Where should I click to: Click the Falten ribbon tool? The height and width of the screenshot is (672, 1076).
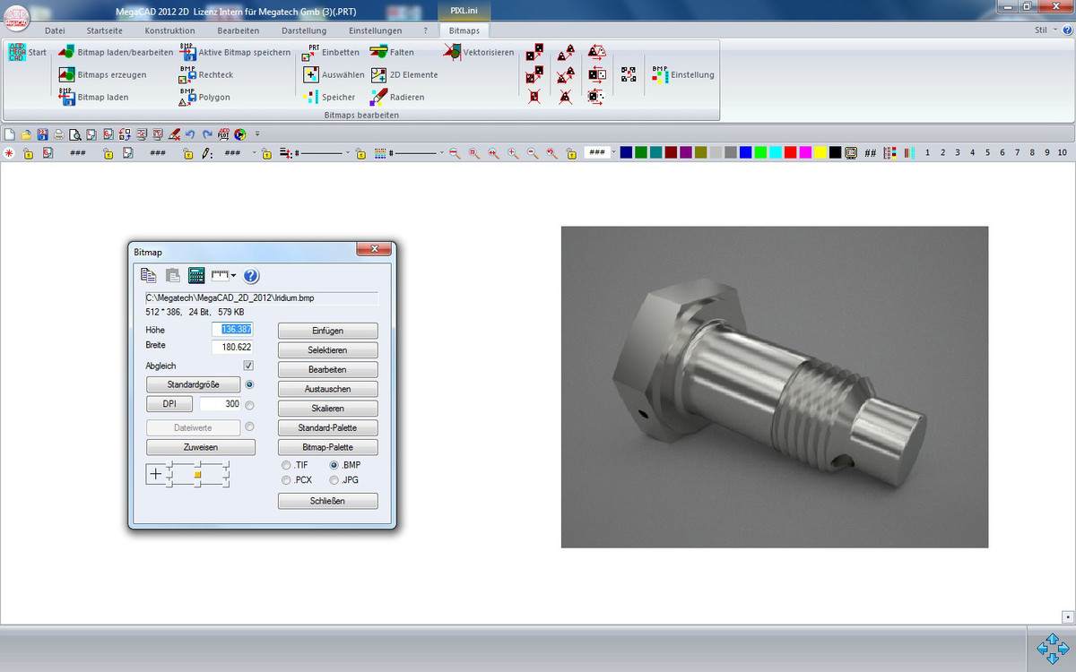392,52
